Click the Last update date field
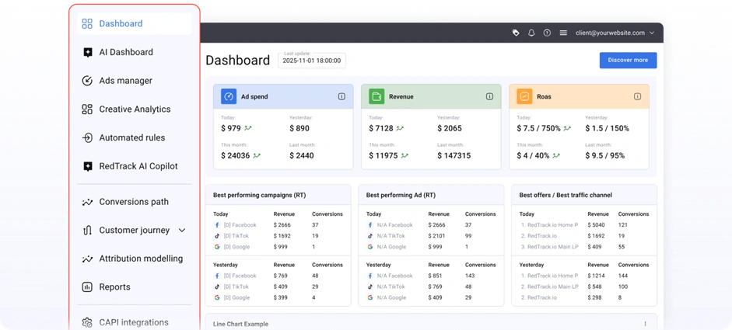The width and height of the screenshot is (732, 330). point(312,61)
